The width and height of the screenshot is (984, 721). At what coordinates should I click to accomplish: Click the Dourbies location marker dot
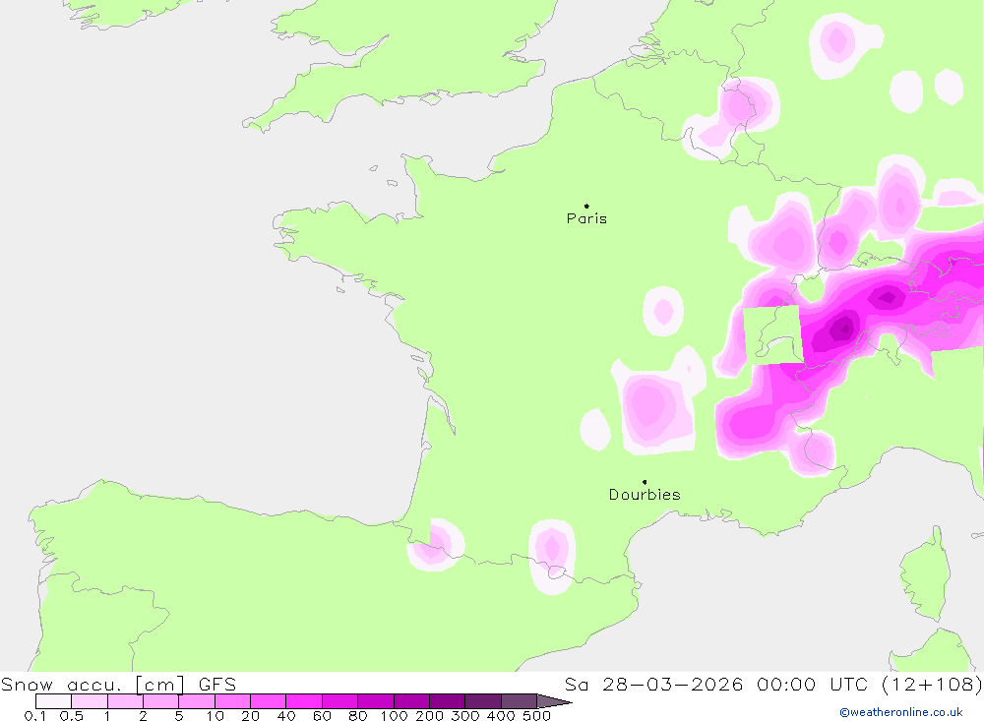645,482
